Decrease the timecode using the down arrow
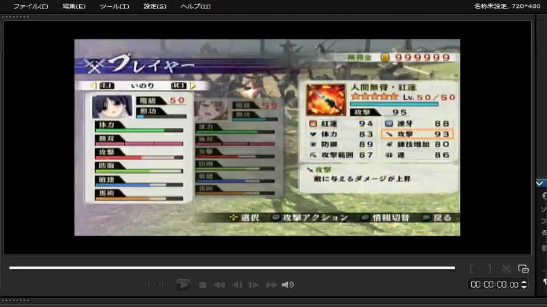547x307 pixels. click(524, 287)
